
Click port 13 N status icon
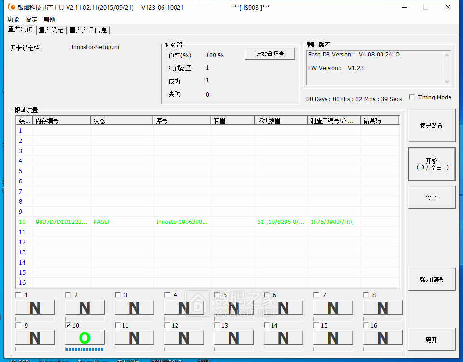(233, 338)
